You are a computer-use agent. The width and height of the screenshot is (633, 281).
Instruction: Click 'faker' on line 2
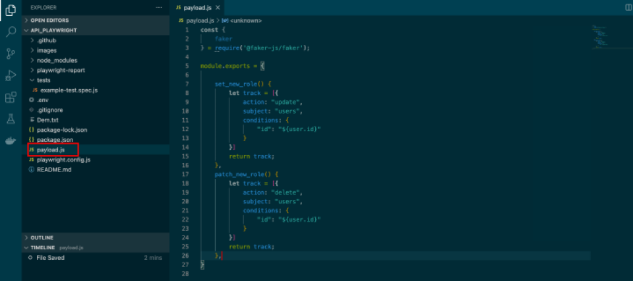[x=224, y=39]
